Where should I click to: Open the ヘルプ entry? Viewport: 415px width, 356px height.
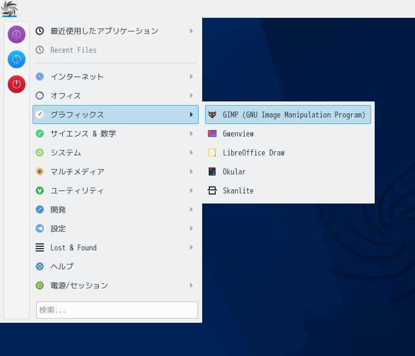tap(116, 266)
